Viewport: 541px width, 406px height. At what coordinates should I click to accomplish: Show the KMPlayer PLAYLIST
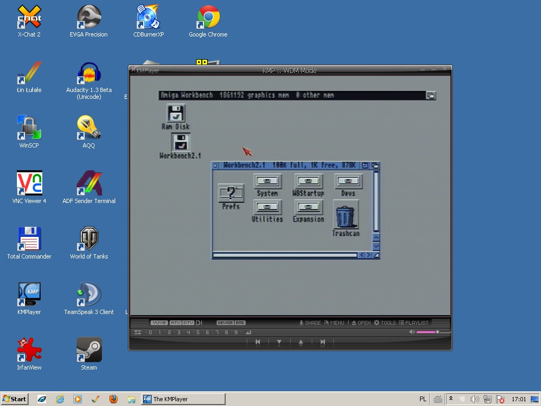click(414, 323)
